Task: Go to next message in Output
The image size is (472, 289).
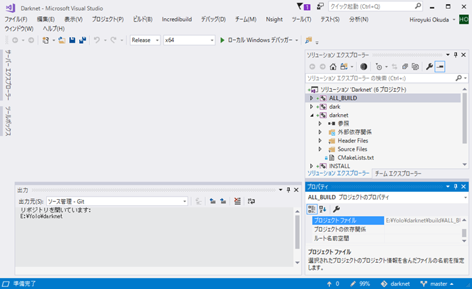Action: pos(223,201)
